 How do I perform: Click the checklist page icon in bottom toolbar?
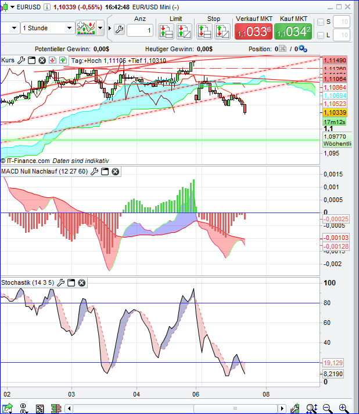40,409
